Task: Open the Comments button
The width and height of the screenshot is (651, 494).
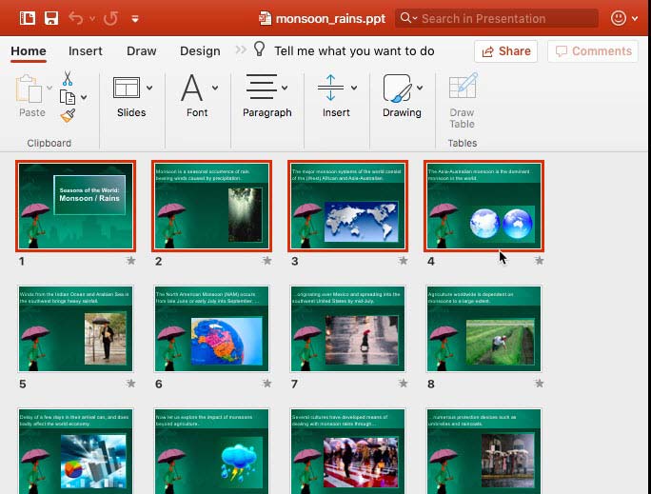Action: coord(593,51)
